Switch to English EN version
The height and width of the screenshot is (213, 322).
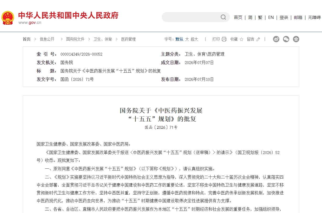[x=271, y=18]
